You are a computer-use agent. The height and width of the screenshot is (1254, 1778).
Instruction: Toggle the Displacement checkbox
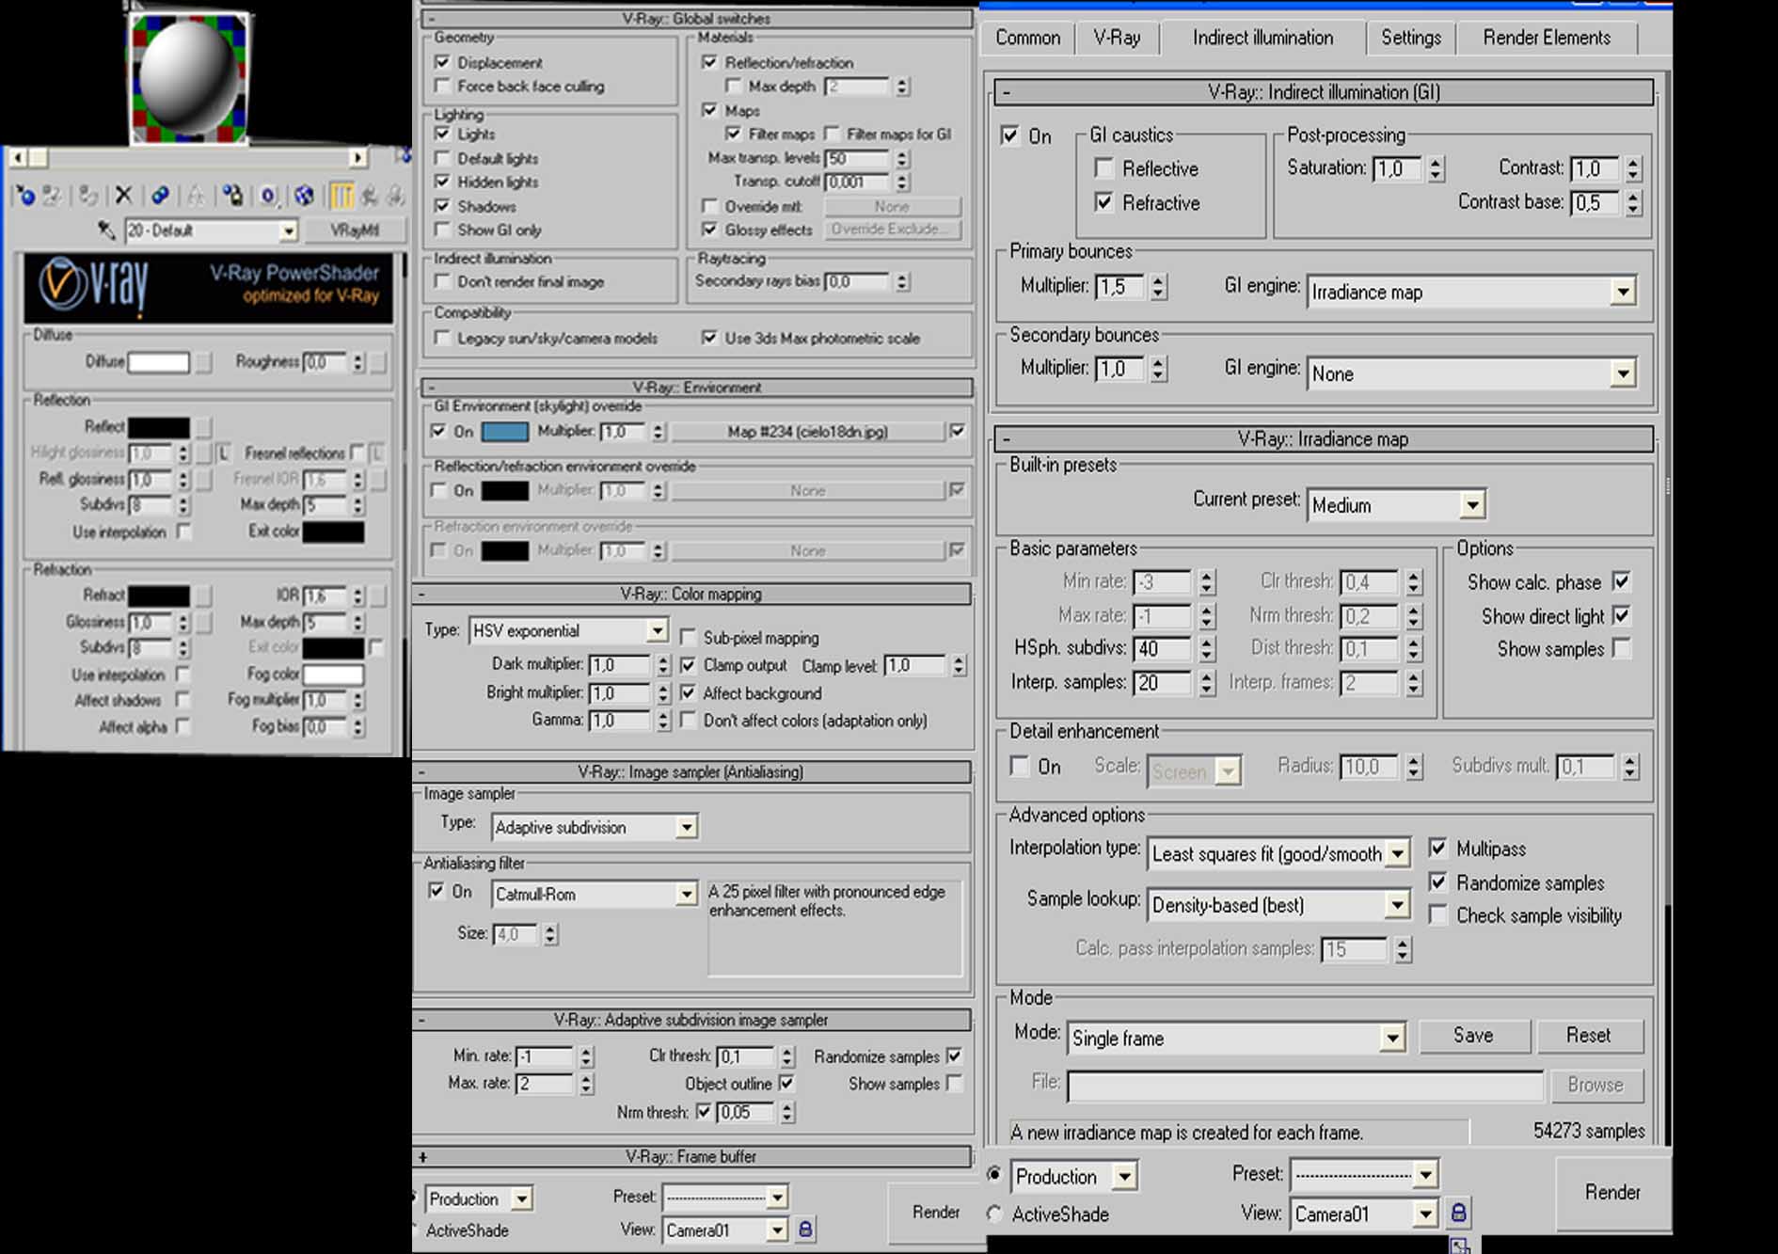tap(442, 62)
